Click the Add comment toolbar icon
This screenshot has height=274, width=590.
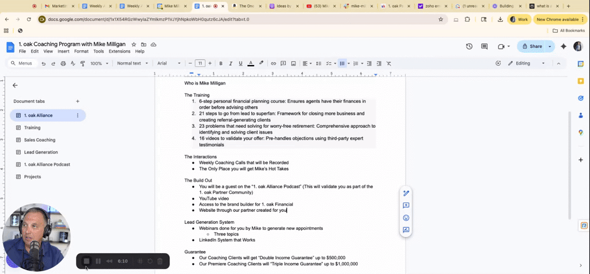[x=283, y=63]
